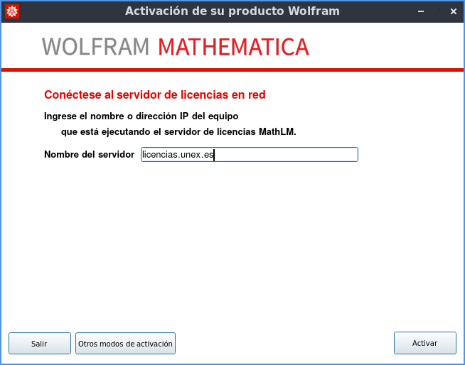Click the text Ingrese el nombre o dirección IP
This screenshot has height=365, width=465.
tap(116, 116)
